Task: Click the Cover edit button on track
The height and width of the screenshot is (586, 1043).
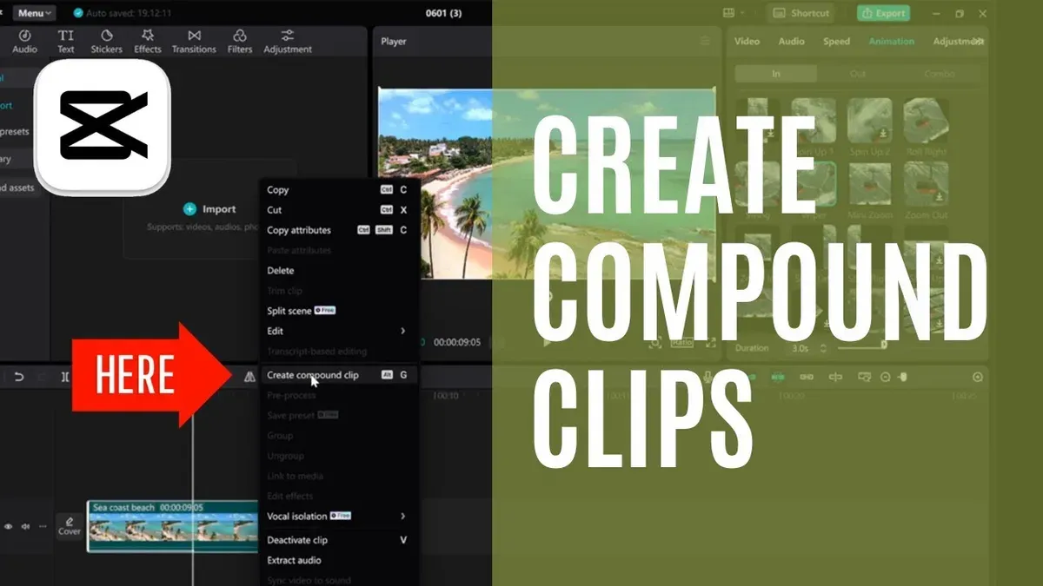Action: click(x=70, y=525)
